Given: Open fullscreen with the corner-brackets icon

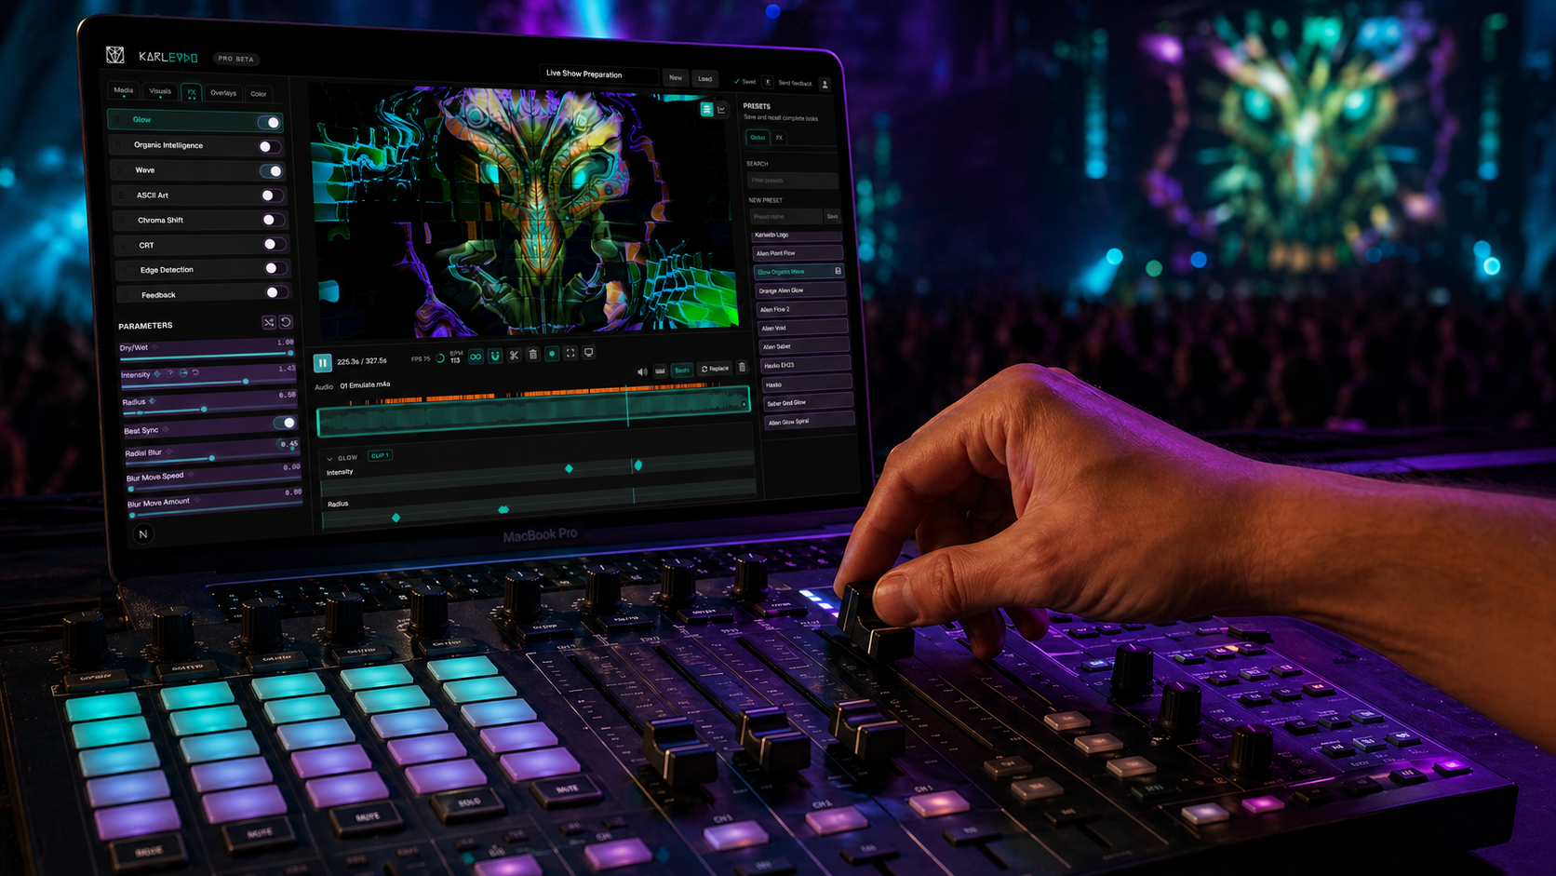Looking at the screenshot, I should [x=570, y=353].
